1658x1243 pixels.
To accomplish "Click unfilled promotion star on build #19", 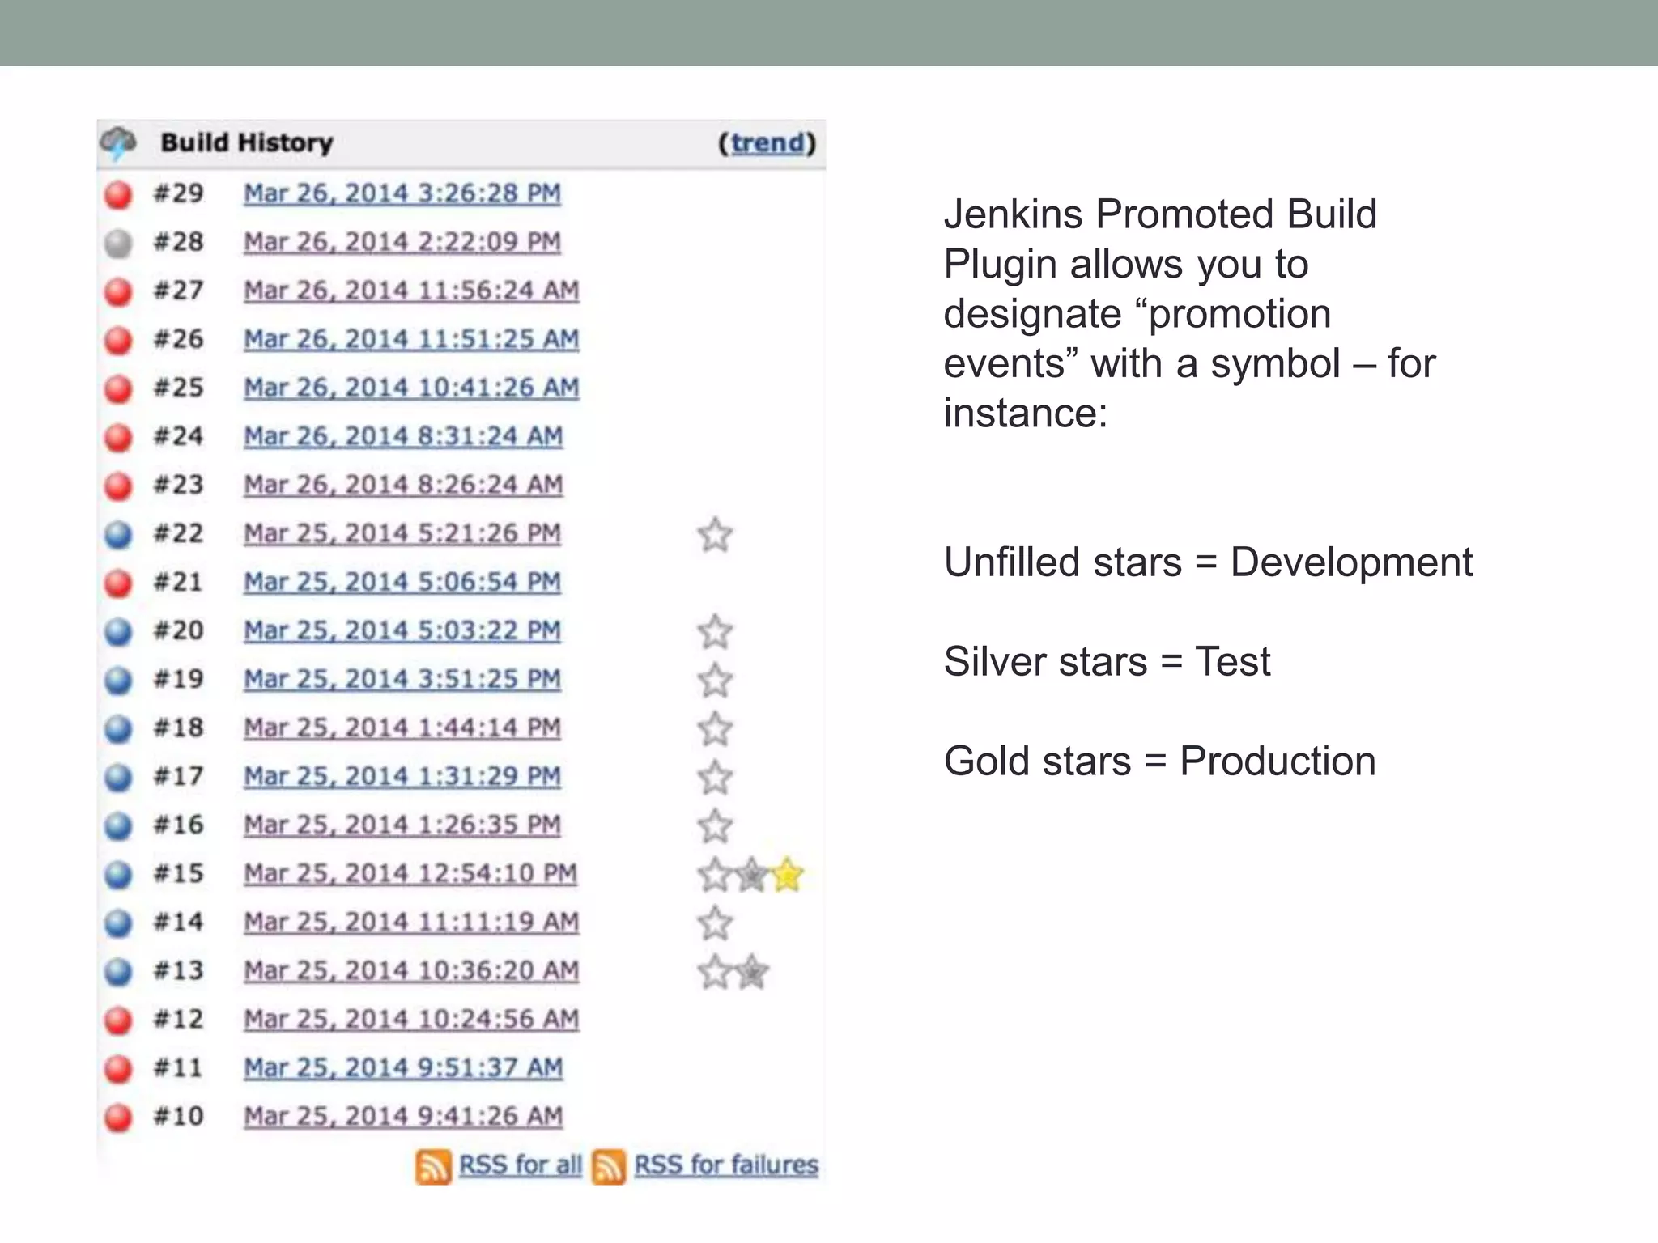I will click(715, 681).
